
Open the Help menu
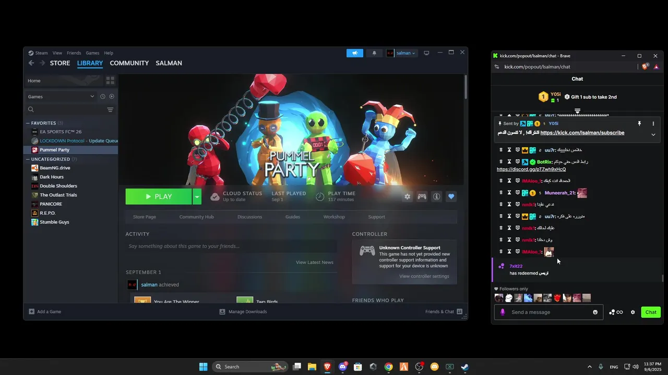(109, 53)
